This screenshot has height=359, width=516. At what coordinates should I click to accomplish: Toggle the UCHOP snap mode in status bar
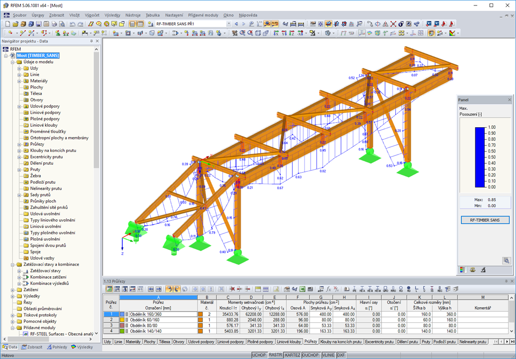click(259, 355)
